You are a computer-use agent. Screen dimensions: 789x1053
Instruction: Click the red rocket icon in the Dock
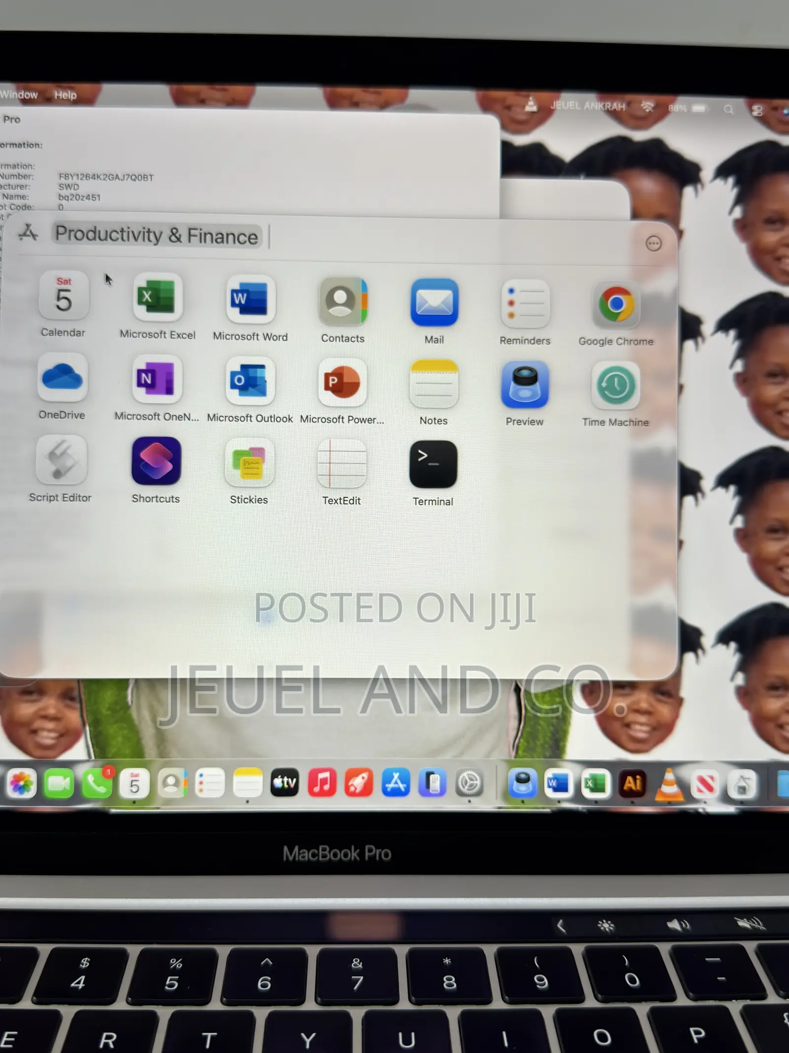coord(359,783)
